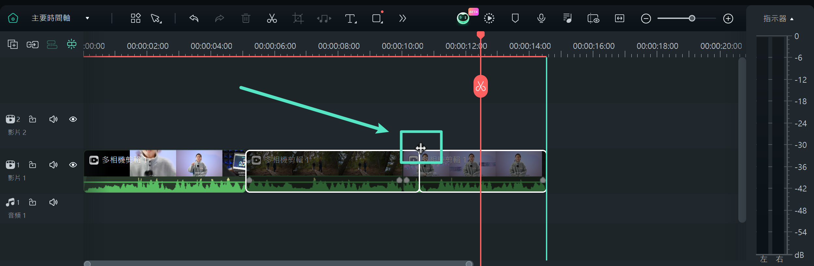Image resolution: width=814 pixels, height=266 pixels.
Task: Click the 音頻 1 music note icon
Action: tap(10, 202)
